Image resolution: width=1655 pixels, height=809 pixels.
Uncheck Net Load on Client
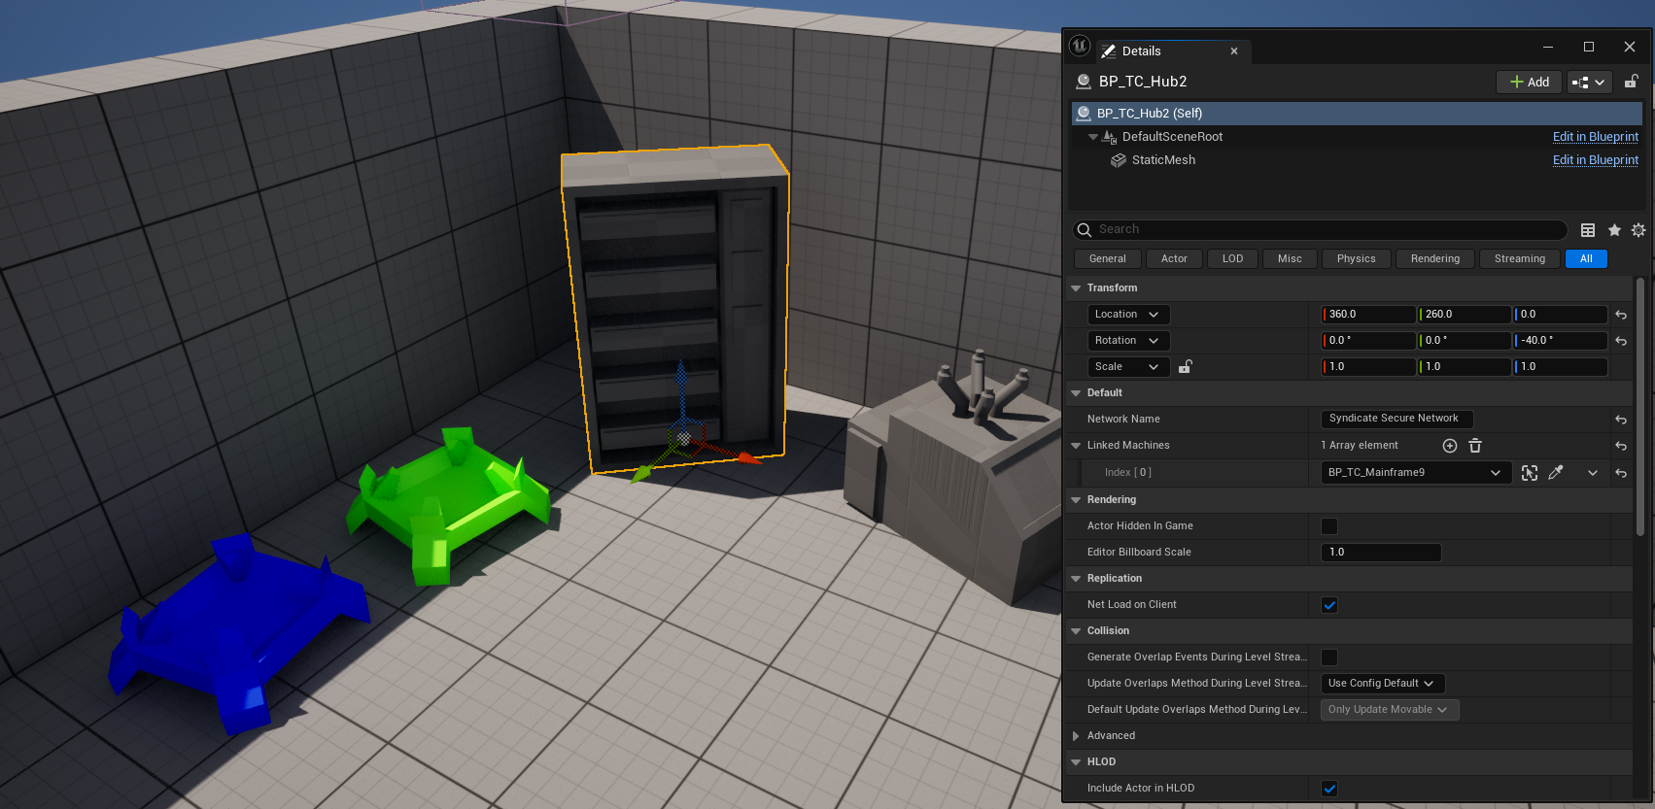click(1329, 605)
